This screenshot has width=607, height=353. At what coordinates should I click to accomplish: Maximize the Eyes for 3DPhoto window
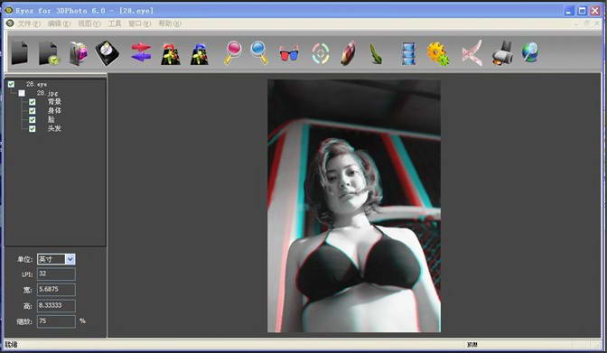[x=582, y=11]
